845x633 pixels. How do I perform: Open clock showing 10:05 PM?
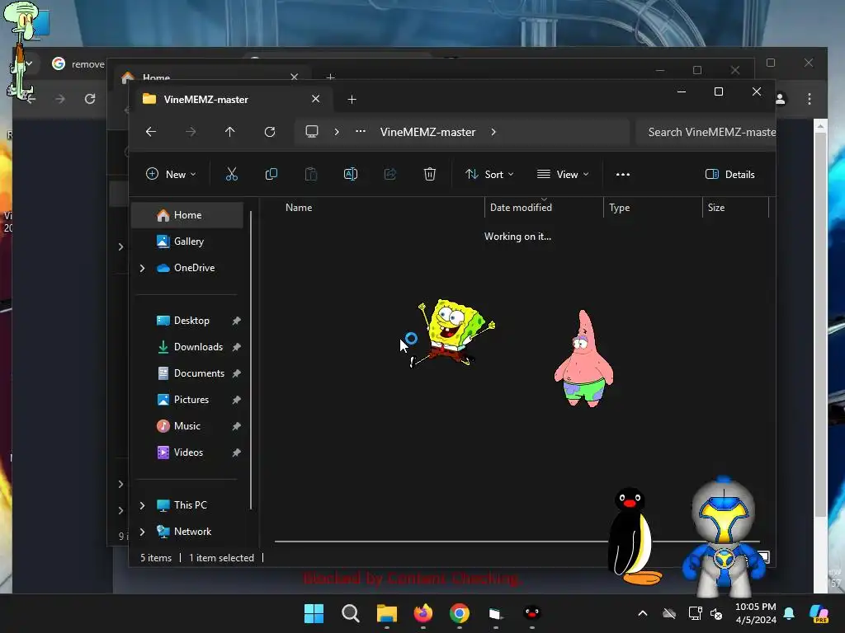click(x=756, y=613)
